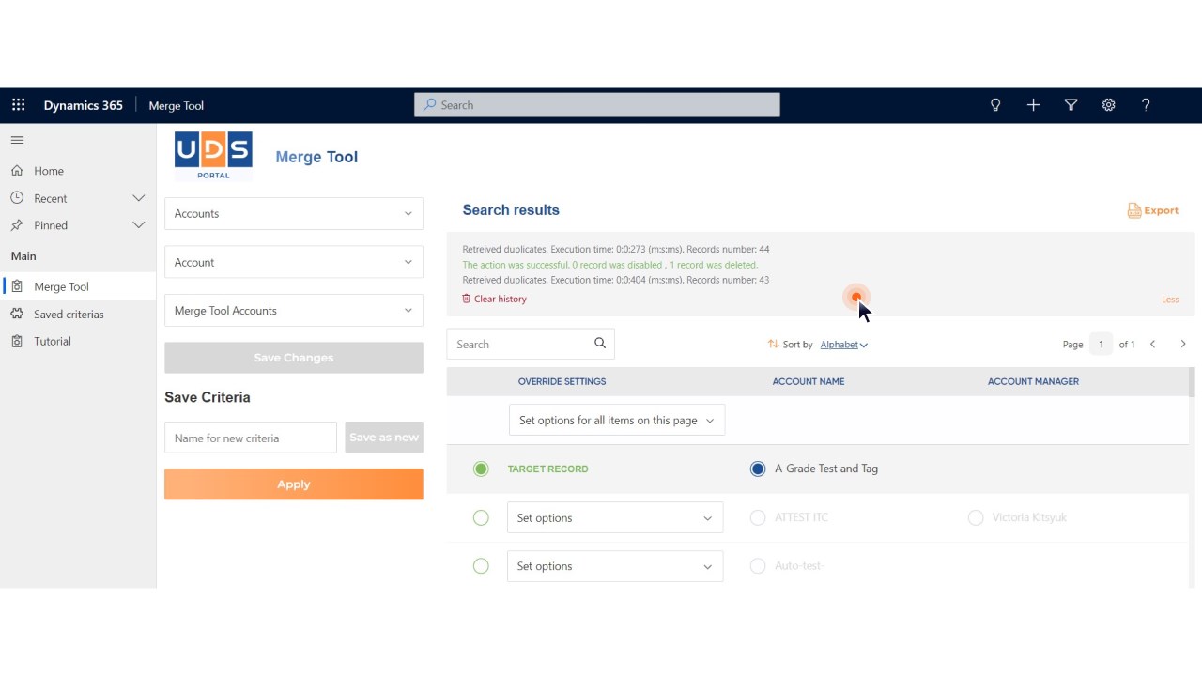Click the Saved criterias puzzle icon

tap(17, 315)
